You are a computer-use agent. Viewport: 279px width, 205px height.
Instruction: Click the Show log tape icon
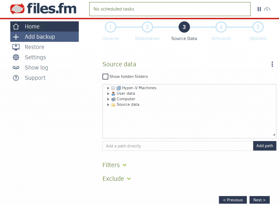click(x=16, y=68)
